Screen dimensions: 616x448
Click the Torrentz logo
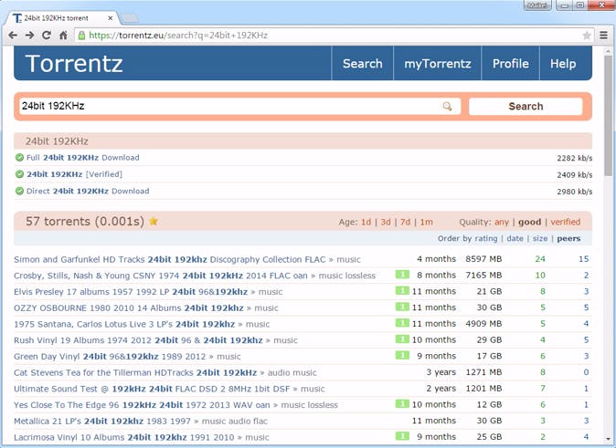point(74,64)
